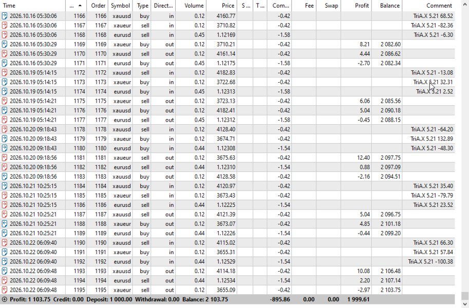The height and width of the screenshot is (308, 469).
Task: Click the Profit column header
Action: pos(356,5)
